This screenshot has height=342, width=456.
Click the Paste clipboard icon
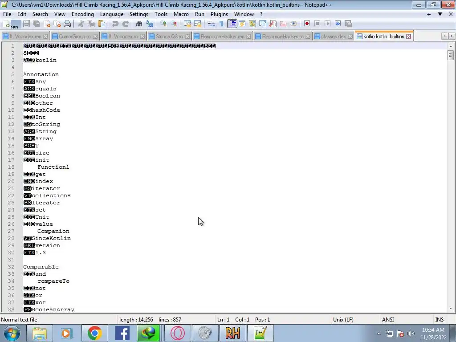point(102,24)
